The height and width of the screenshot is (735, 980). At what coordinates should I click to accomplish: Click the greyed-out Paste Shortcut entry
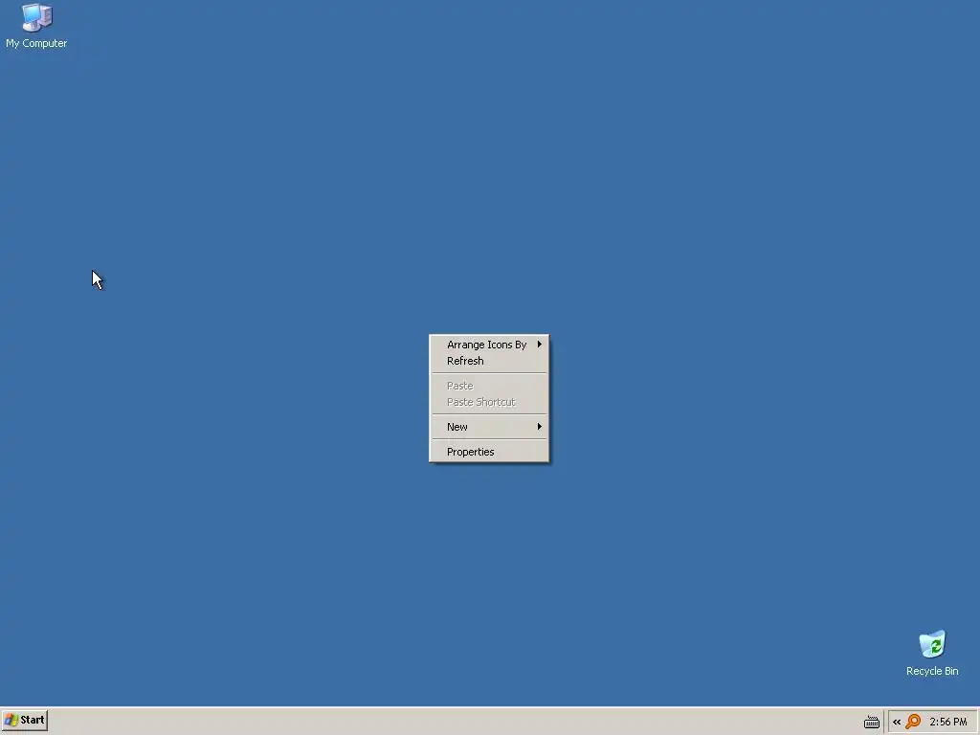coord(489,402)
